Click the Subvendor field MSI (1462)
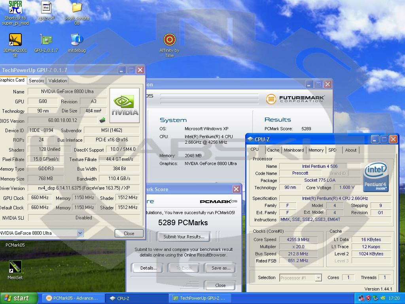Screen dimensions: 405x304 [112, 130]
